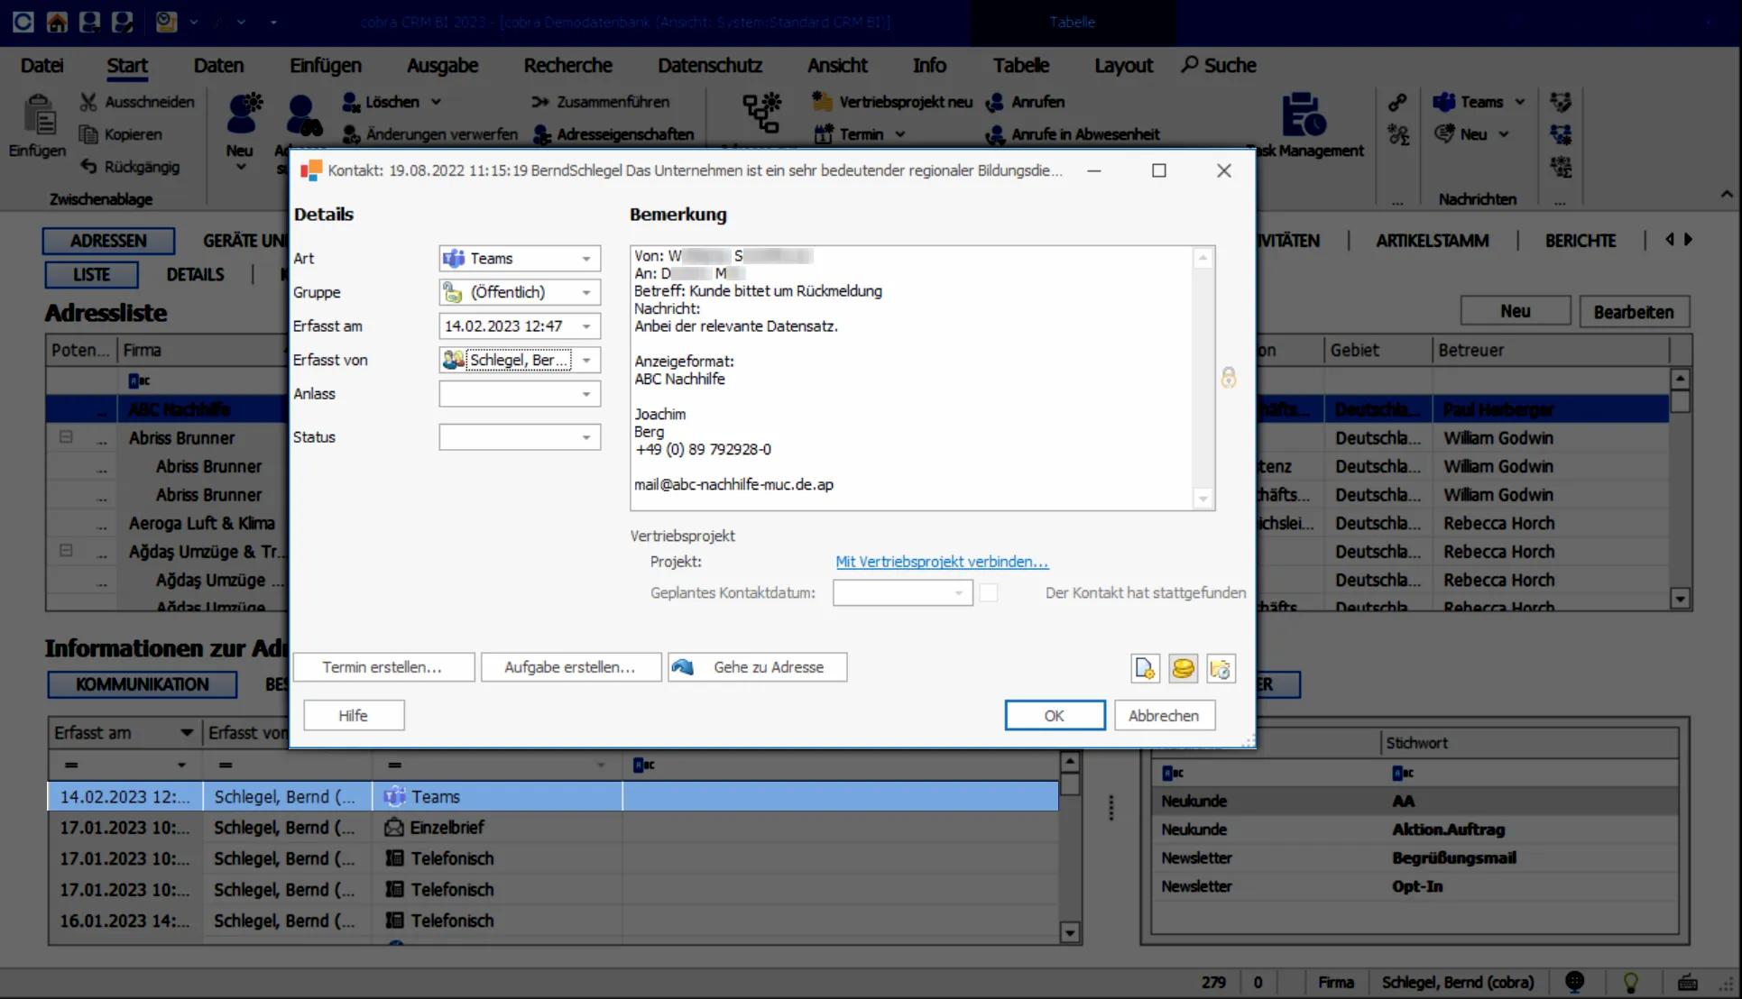The height and width of the screenshot is (999, 1742).
Task: Open the Geplantes Kontaktdatum dropdown
Action: [959, 592]
